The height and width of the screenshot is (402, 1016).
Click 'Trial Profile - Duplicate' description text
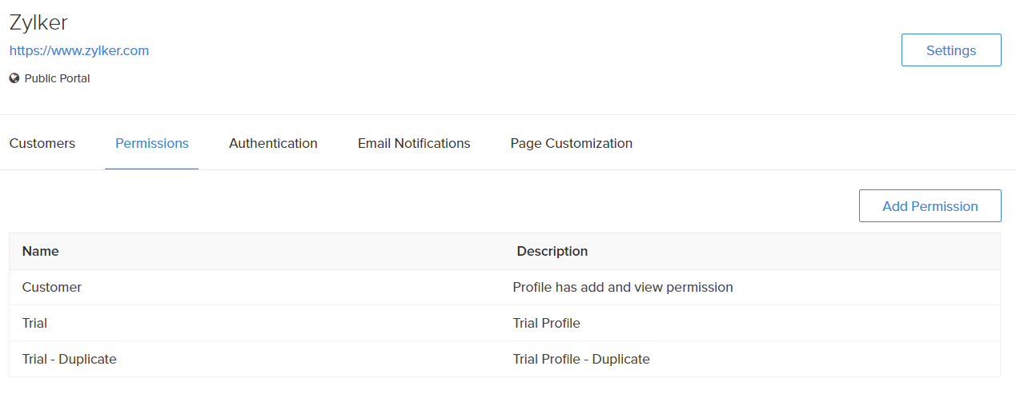580,359
